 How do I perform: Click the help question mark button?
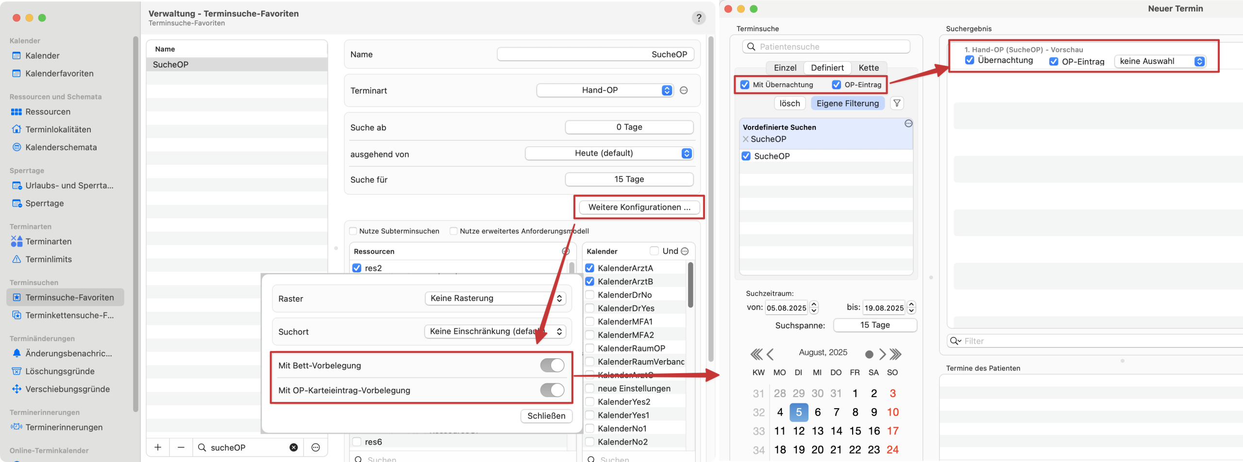698,18
